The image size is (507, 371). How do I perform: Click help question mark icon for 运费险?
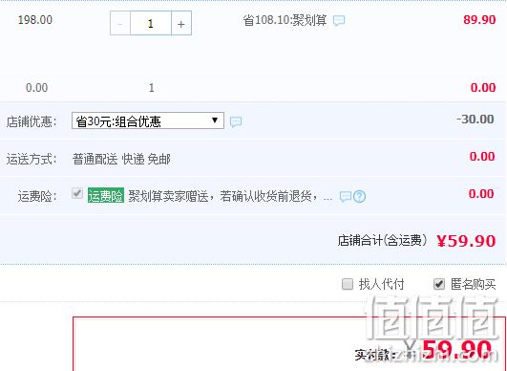point(359,197)
